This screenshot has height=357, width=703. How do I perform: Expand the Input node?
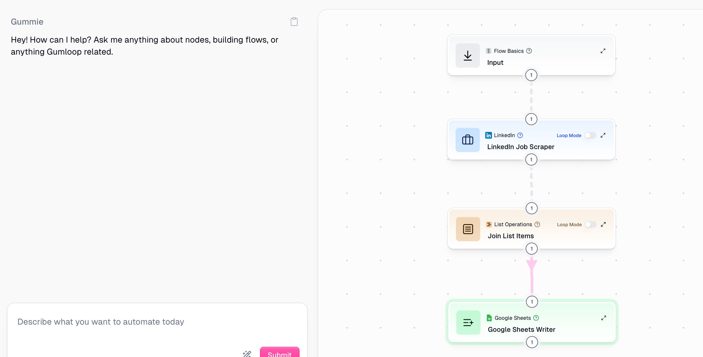(603, 51)
